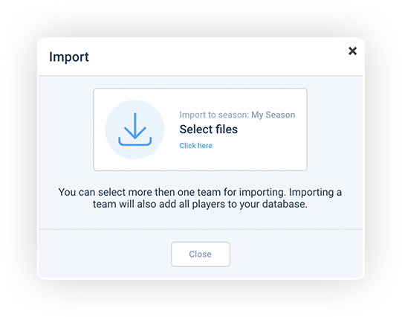Dismiss the dialog using the top-right cross
The image size is (402, 317).
coord(352,51)
